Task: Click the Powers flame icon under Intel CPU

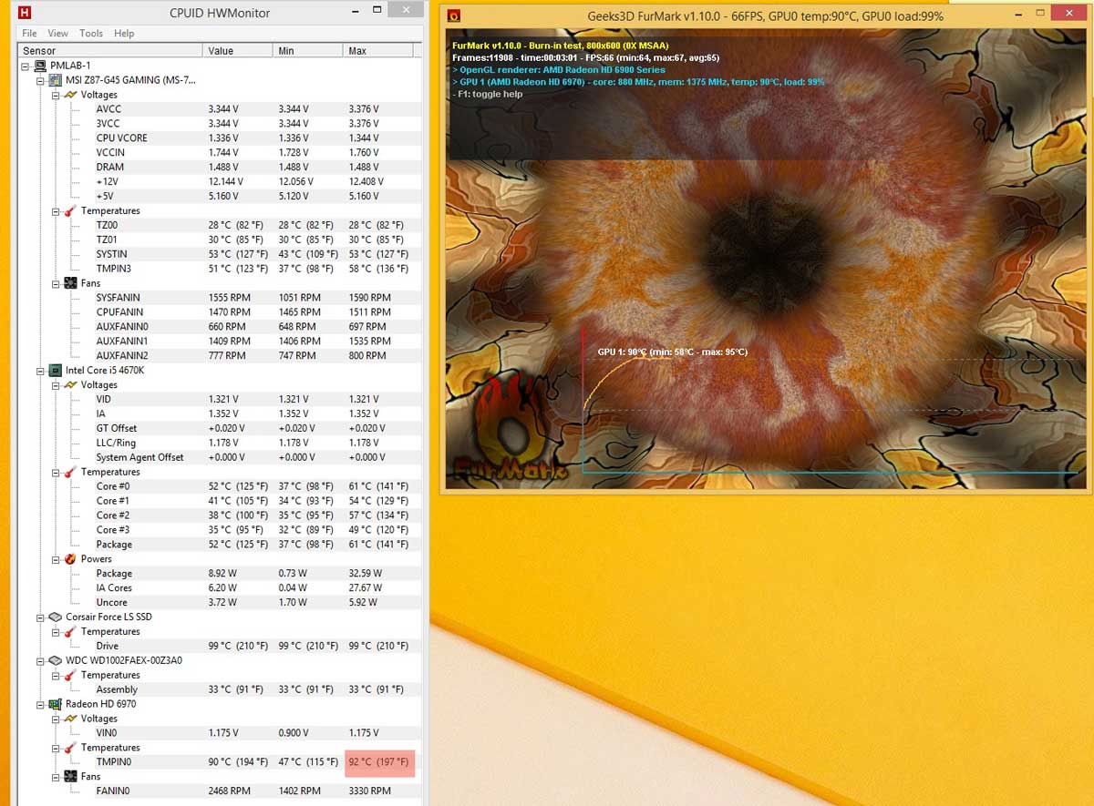Action: (x=70, y=559)
